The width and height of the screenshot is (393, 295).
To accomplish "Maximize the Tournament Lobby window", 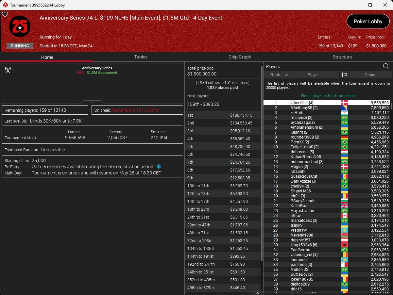I will pyautogui.click(x=370, y=5).
